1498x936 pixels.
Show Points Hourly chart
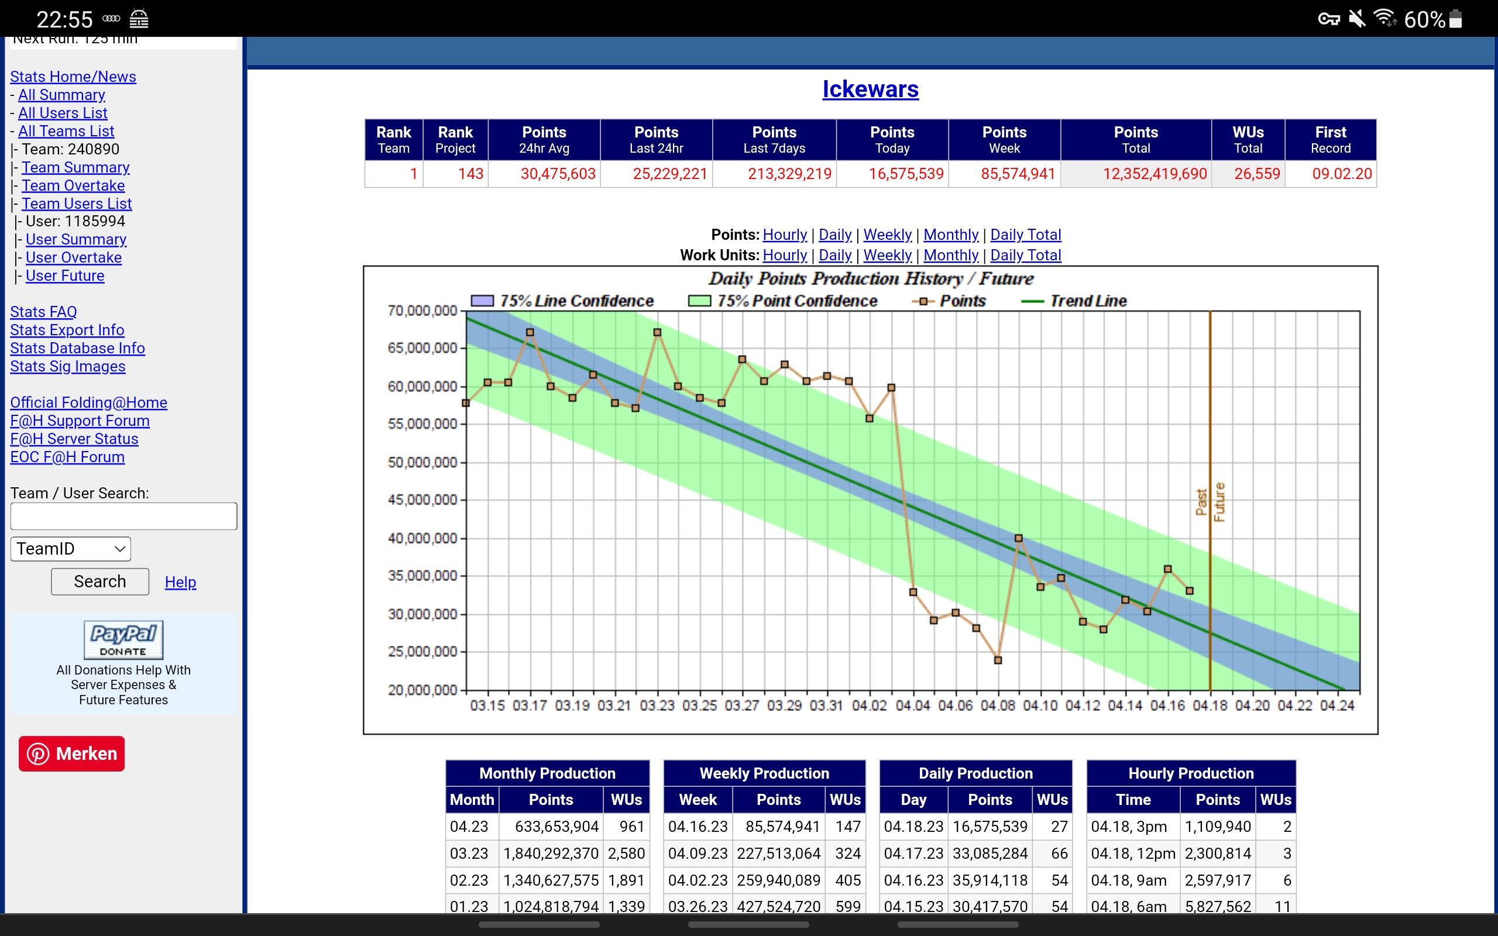[785, 235]
